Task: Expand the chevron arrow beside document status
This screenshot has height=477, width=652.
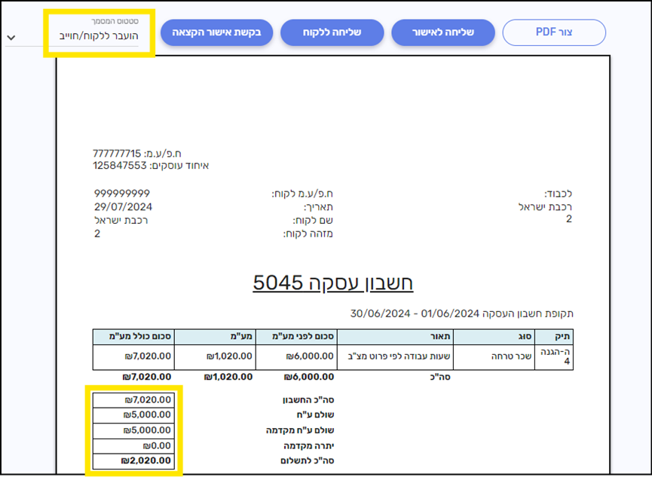Action: 11,37
